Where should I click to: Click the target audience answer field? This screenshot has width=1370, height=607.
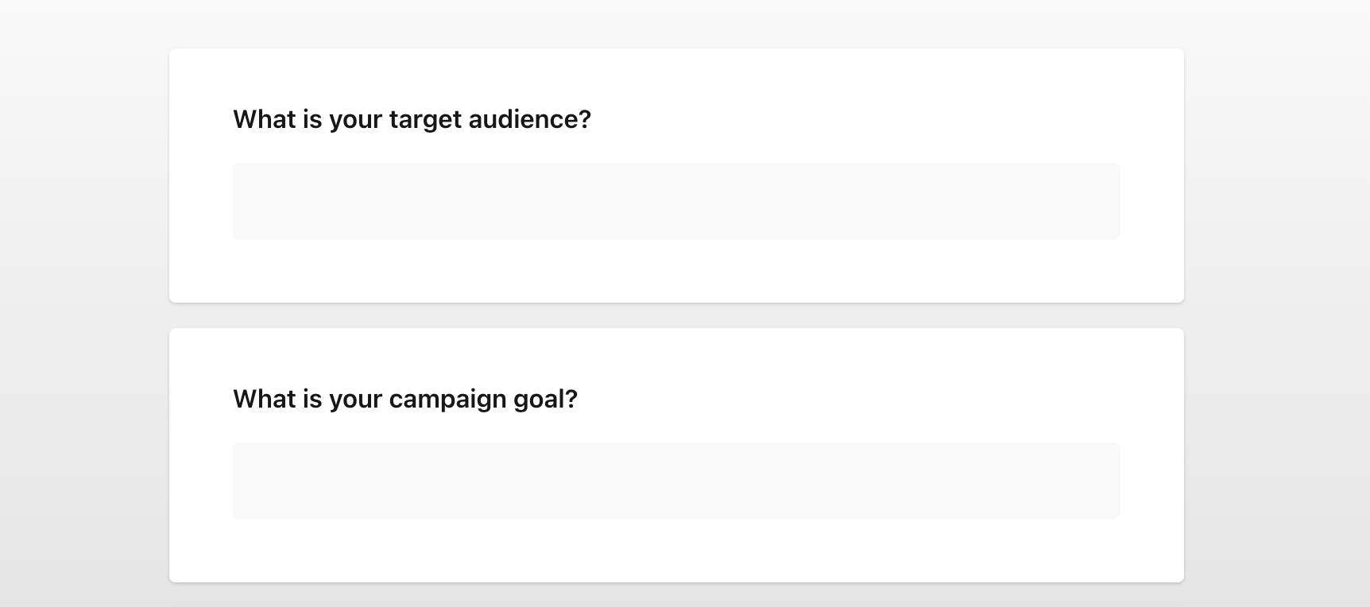click(676, 201)
